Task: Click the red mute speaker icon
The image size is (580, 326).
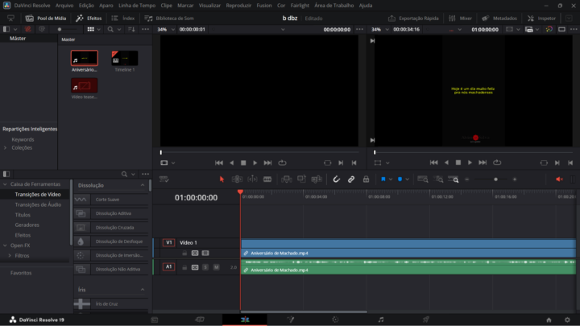Action: (x=559, y=180)
